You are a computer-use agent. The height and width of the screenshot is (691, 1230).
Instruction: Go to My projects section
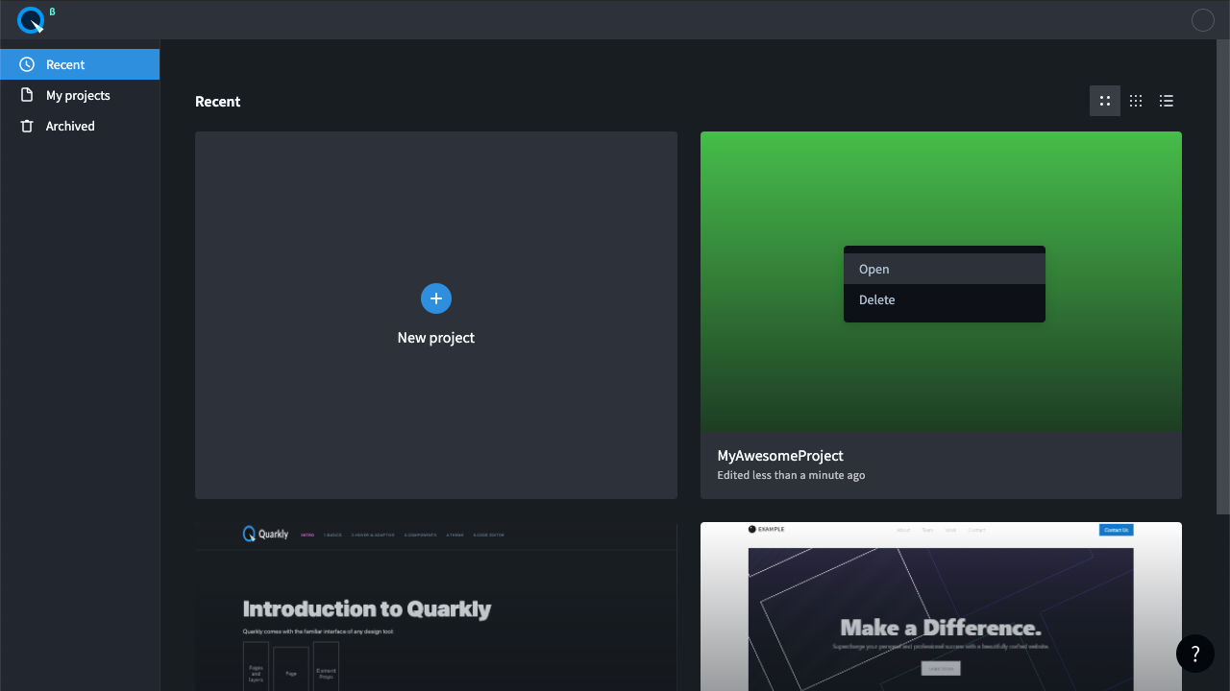[78, 95]
